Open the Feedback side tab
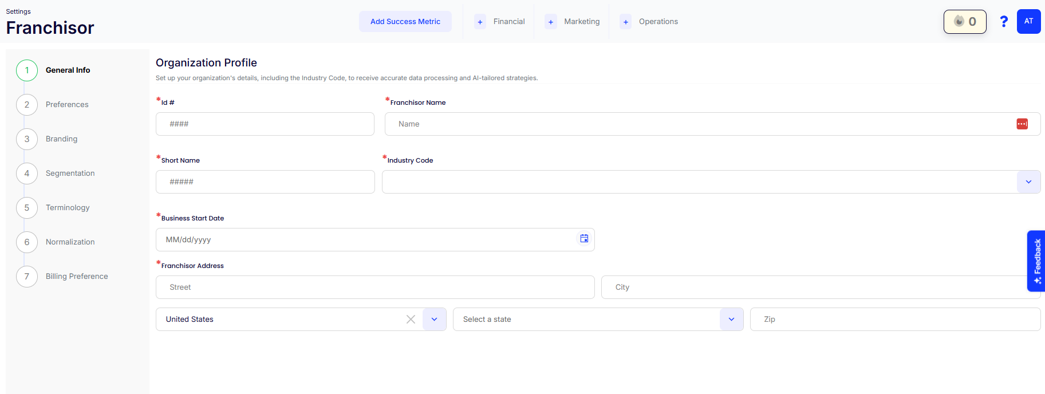The width and height of the screenshot is (1045, 394). (1036, 261)
